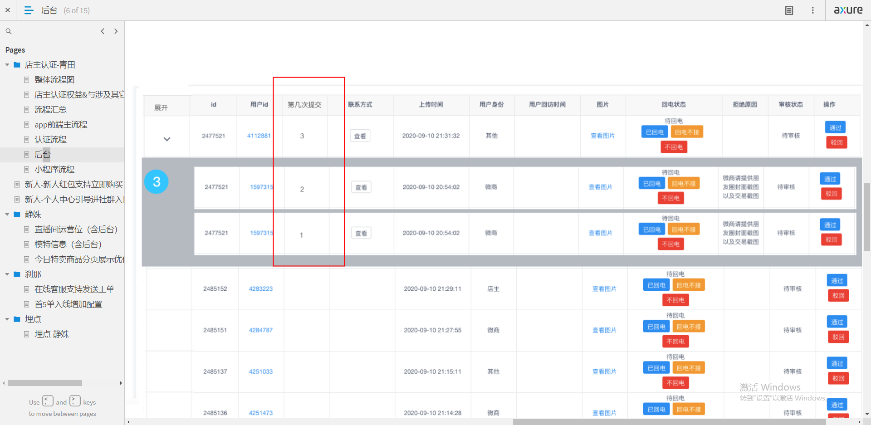Viewport: 871px width, 425px height.
Task: Open the 小程序流程 page
Action: 54,170
